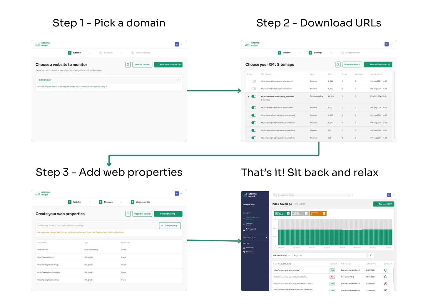
Task: Click step 1 number badge in Step 2 panel
Action: (x=279, y=53)
